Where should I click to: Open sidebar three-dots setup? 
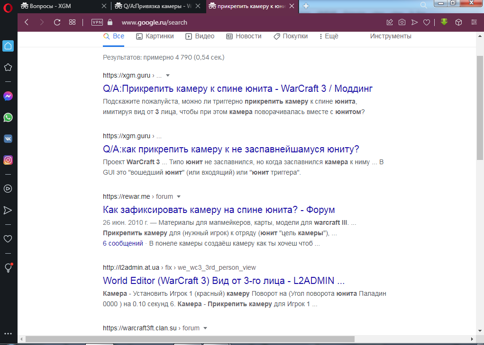(8, 334)
